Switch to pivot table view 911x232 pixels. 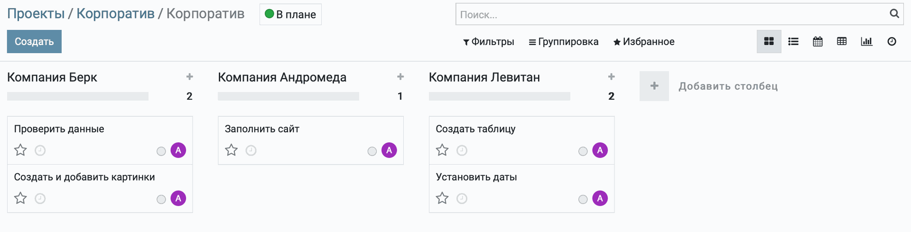(x=842, y=42)
